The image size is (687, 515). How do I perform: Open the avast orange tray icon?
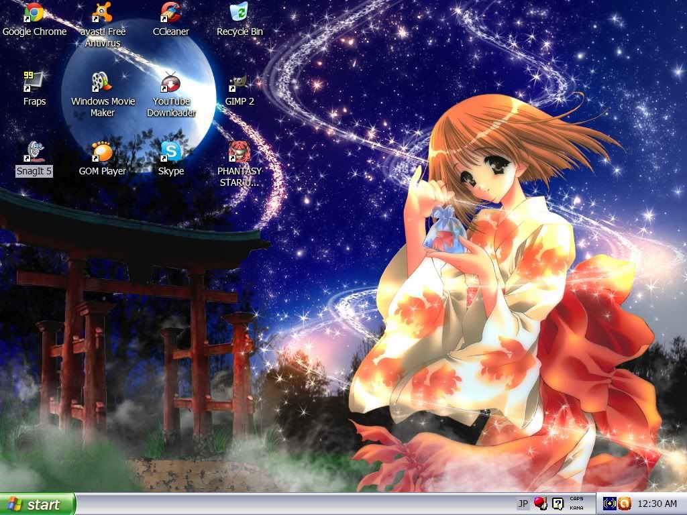(625, 504)
